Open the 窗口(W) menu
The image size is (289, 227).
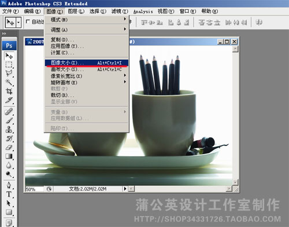(x=188, y=12)
